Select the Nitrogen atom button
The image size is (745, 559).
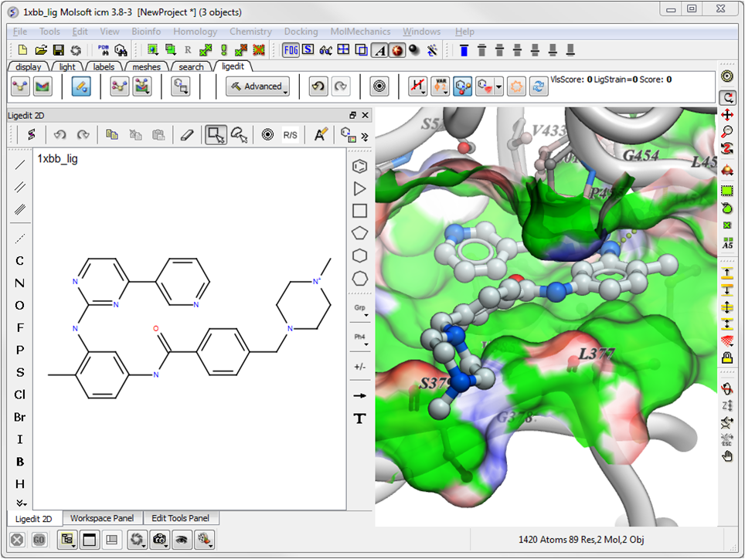tap(20, 283)
